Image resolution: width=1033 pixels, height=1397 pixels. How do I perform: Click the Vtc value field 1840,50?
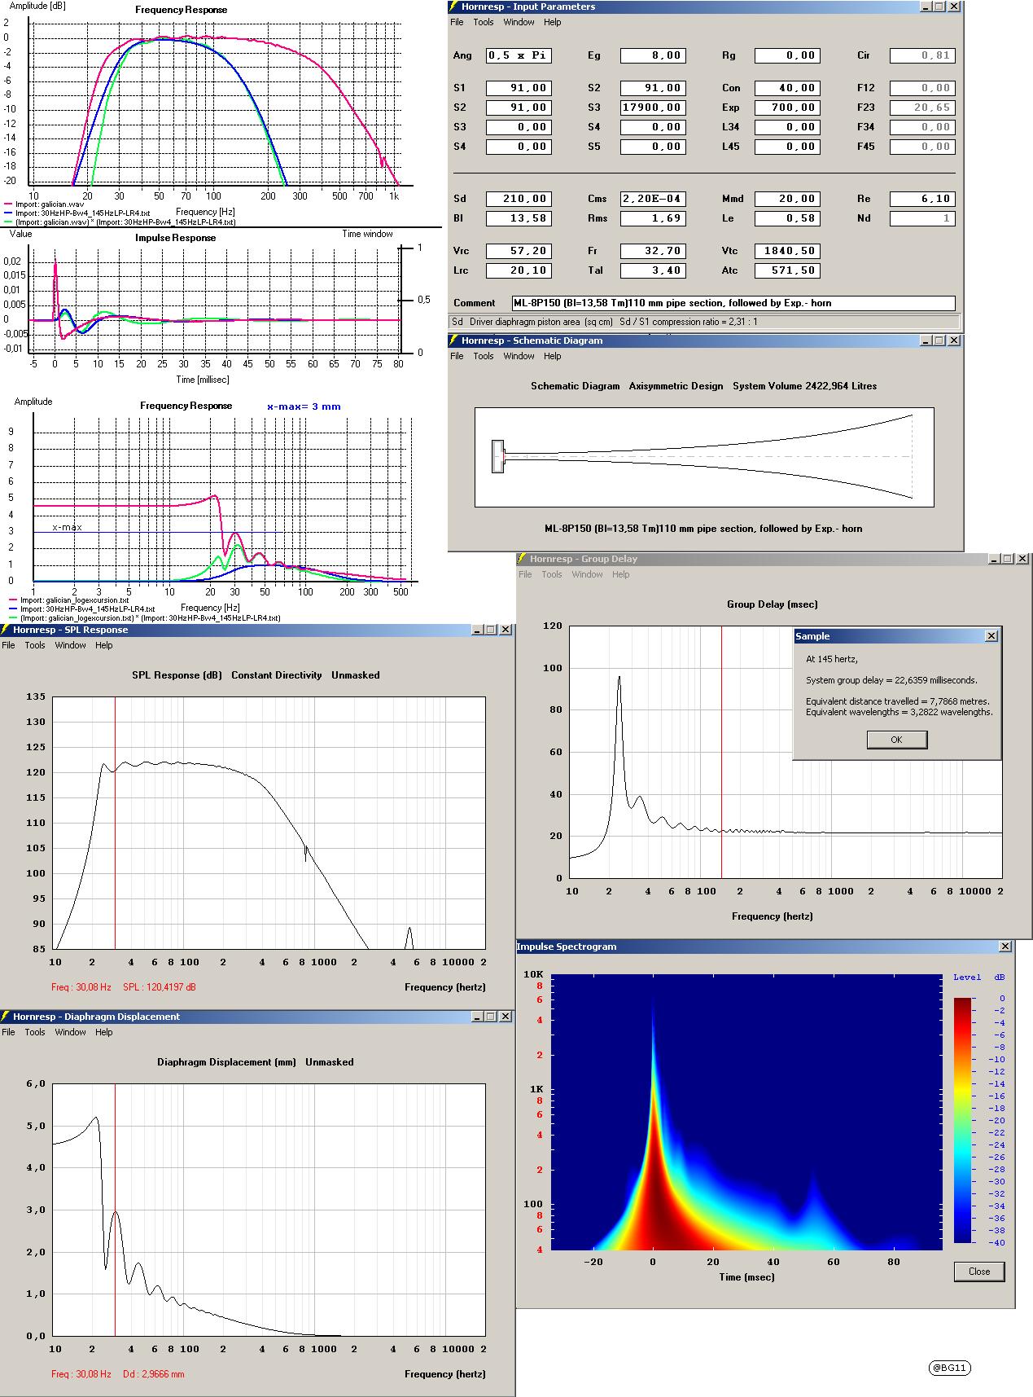click(x=787, y=251)
